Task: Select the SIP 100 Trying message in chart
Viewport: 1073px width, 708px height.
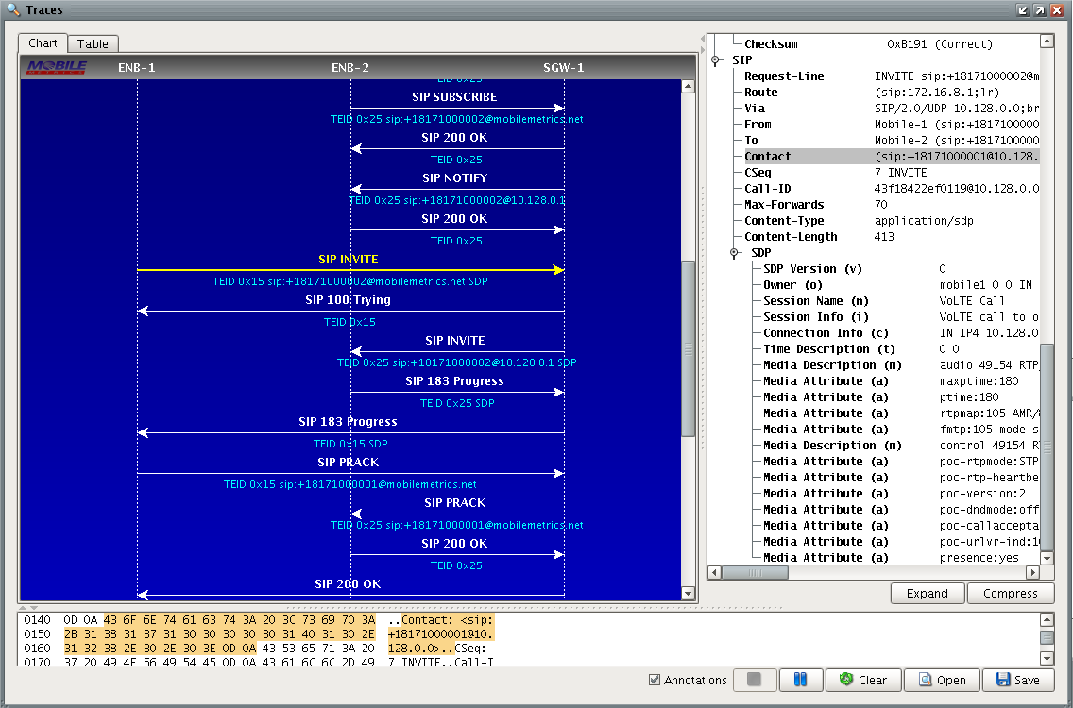Action: coord(348,300)
